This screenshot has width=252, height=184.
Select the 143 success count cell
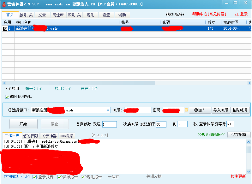tap(214, 29)
